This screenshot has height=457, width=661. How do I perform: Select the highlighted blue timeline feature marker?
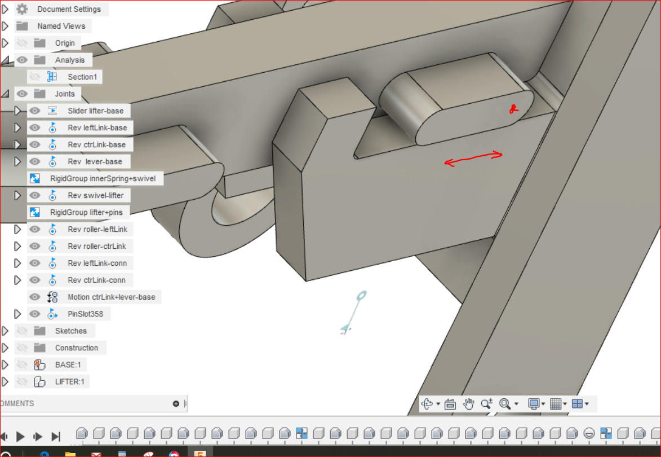[301, 433]
